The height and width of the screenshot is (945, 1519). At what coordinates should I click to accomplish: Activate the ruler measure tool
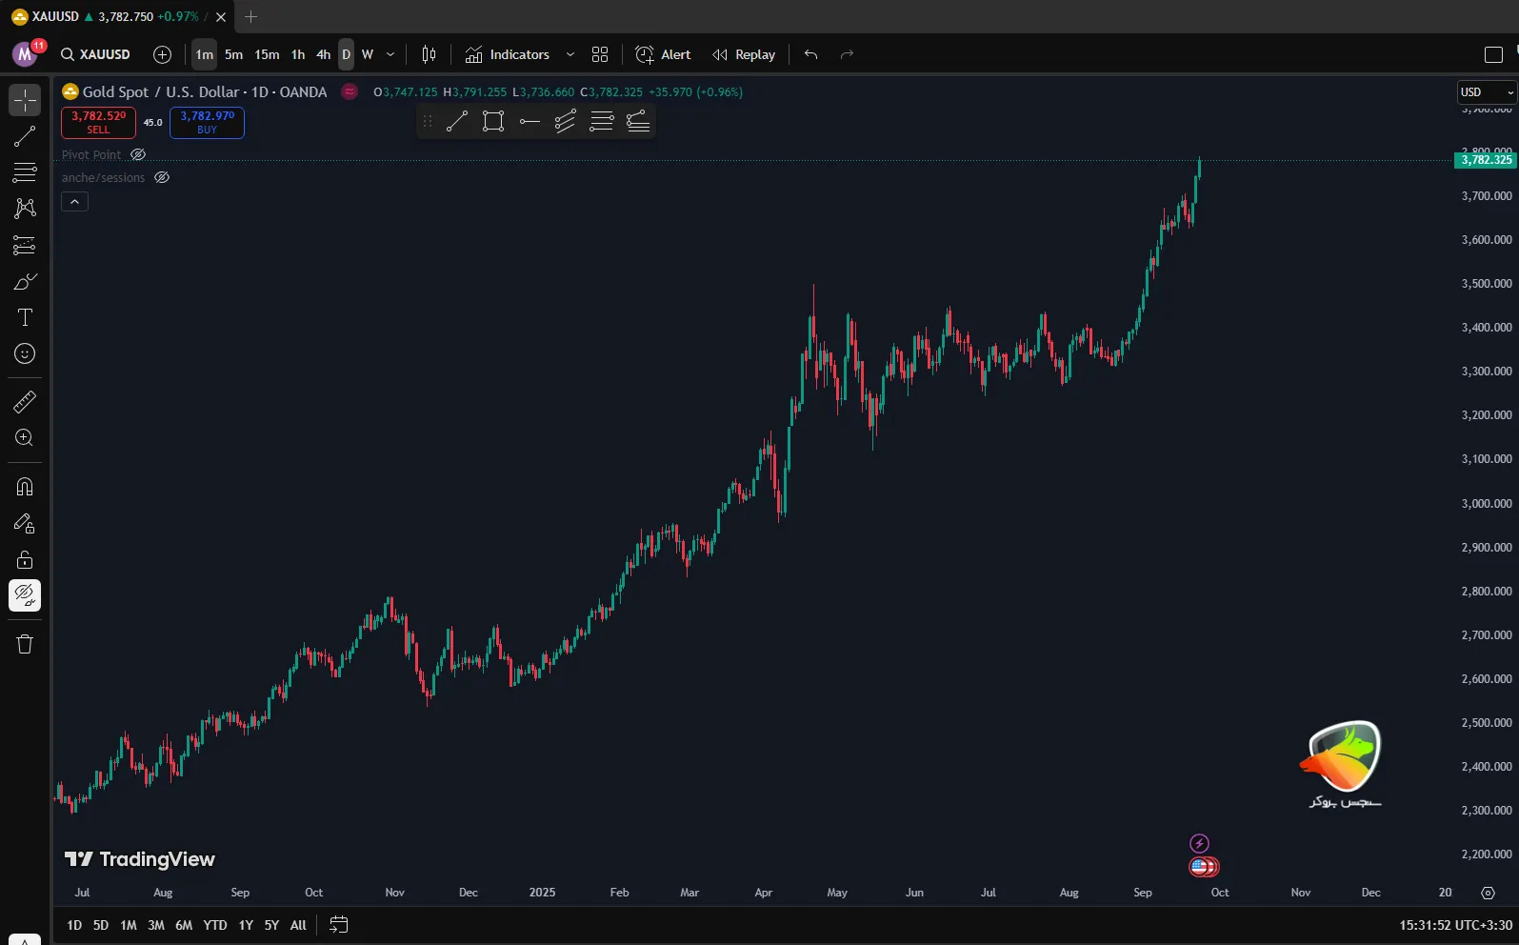[25, 402]
